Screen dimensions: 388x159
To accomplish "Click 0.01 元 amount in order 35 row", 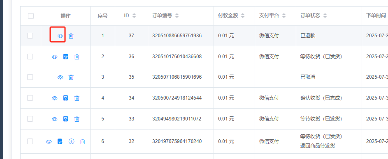I will pos(226,77).
